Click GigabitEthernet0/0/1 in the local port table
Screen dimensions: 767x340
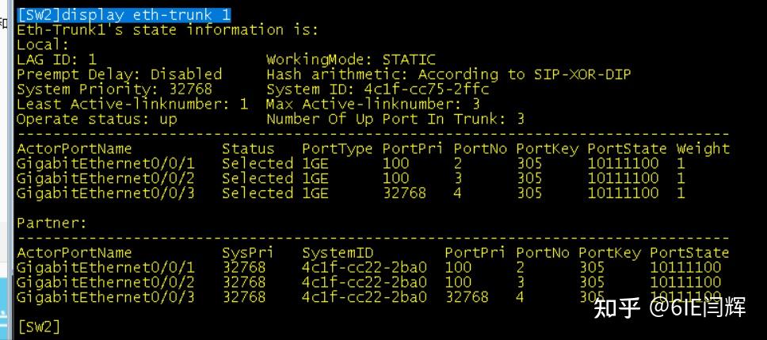click(105, 163)
